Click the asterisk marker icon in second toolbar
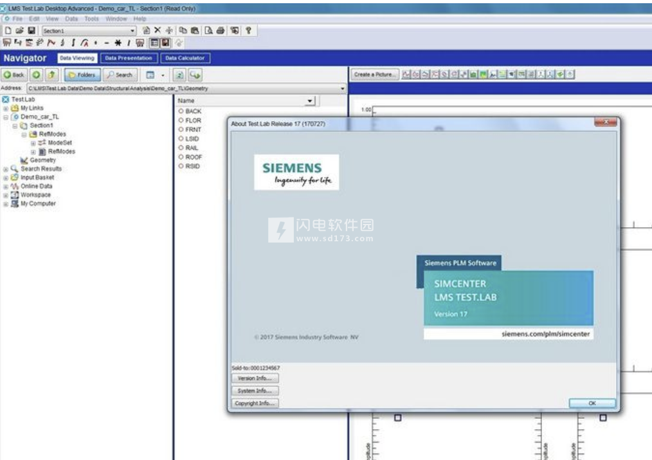 [118, 43]
